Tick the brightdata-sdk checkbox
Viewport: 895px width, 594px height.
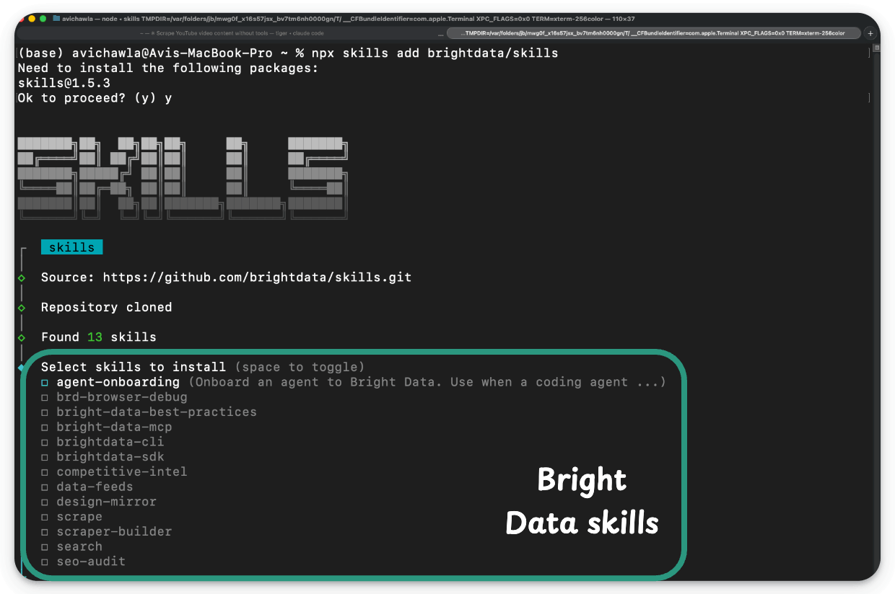[45, 457]
